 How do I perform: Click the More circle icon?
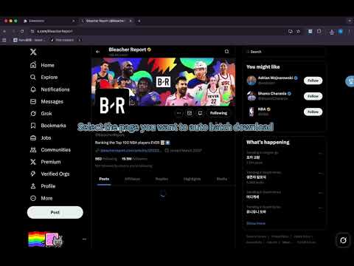tap(33, 198)
